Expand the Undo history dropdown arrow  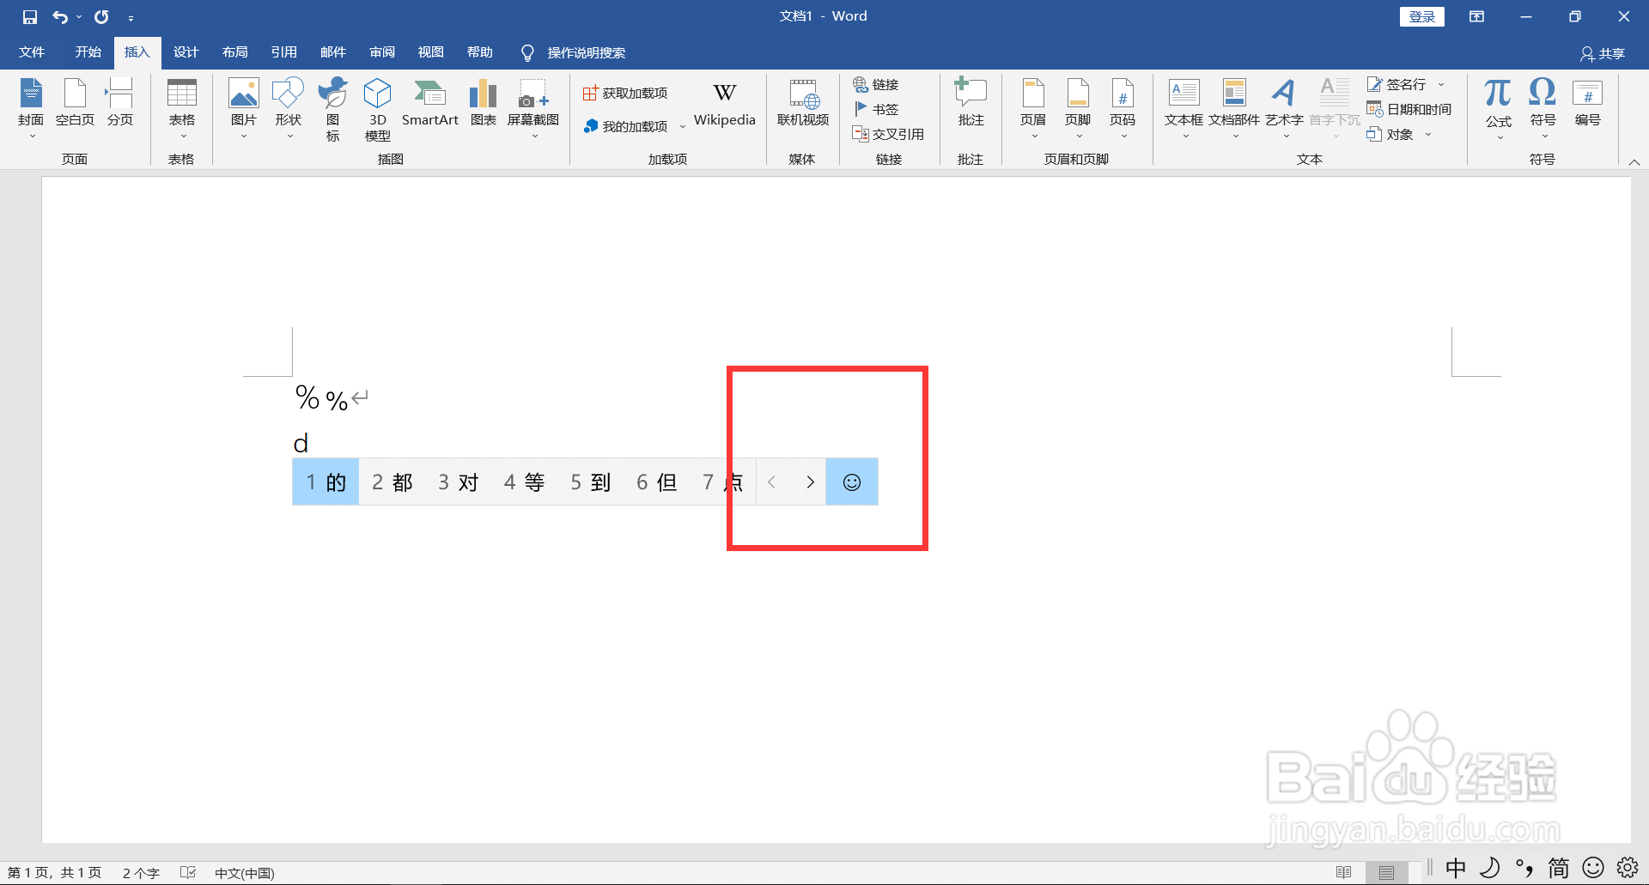pos(78,16)
